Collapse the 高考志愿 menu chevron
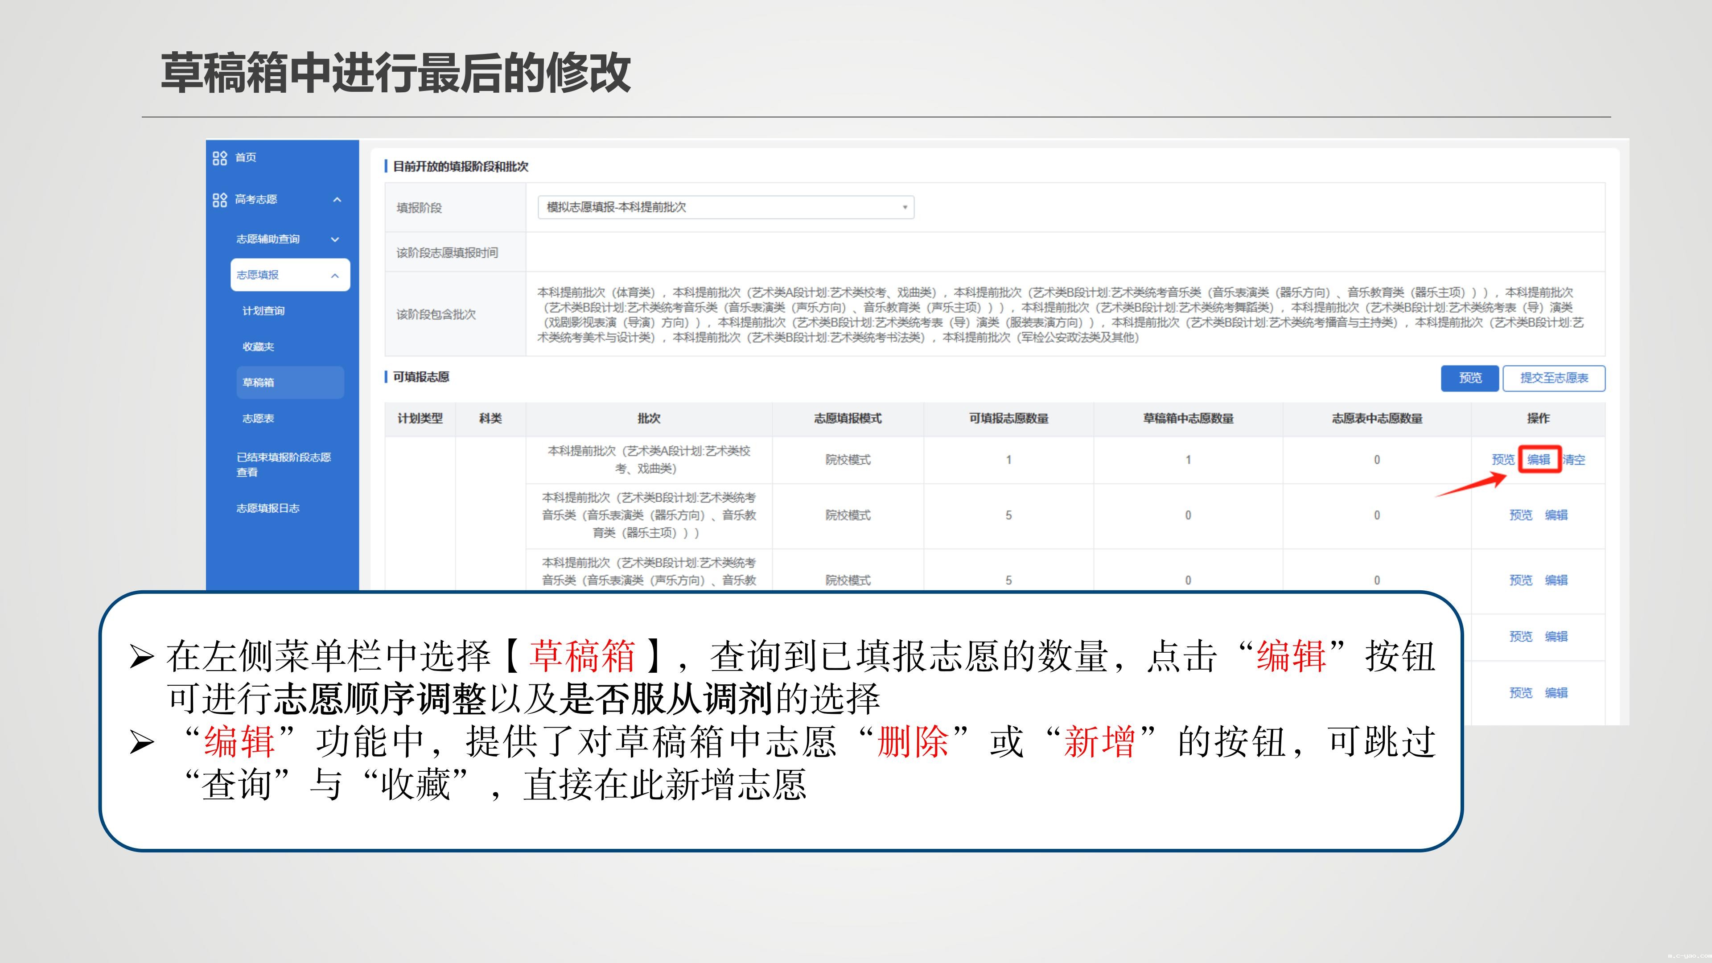 [x=337, y=199]
